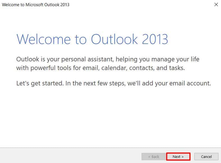Click the empty gray area left of Back

click(70, 157)
